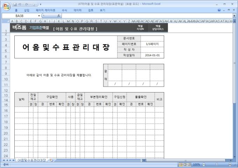The height and width of the screenshot is (168, 238).
Task: Click the vertical scrollbar down arrow
Action: click(234, 157)
